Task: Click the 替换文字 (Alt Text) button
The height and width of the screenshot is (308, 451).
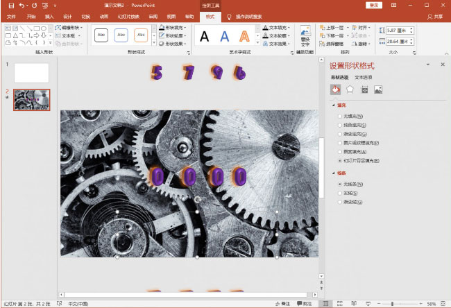Action: [x=305, y=35]
